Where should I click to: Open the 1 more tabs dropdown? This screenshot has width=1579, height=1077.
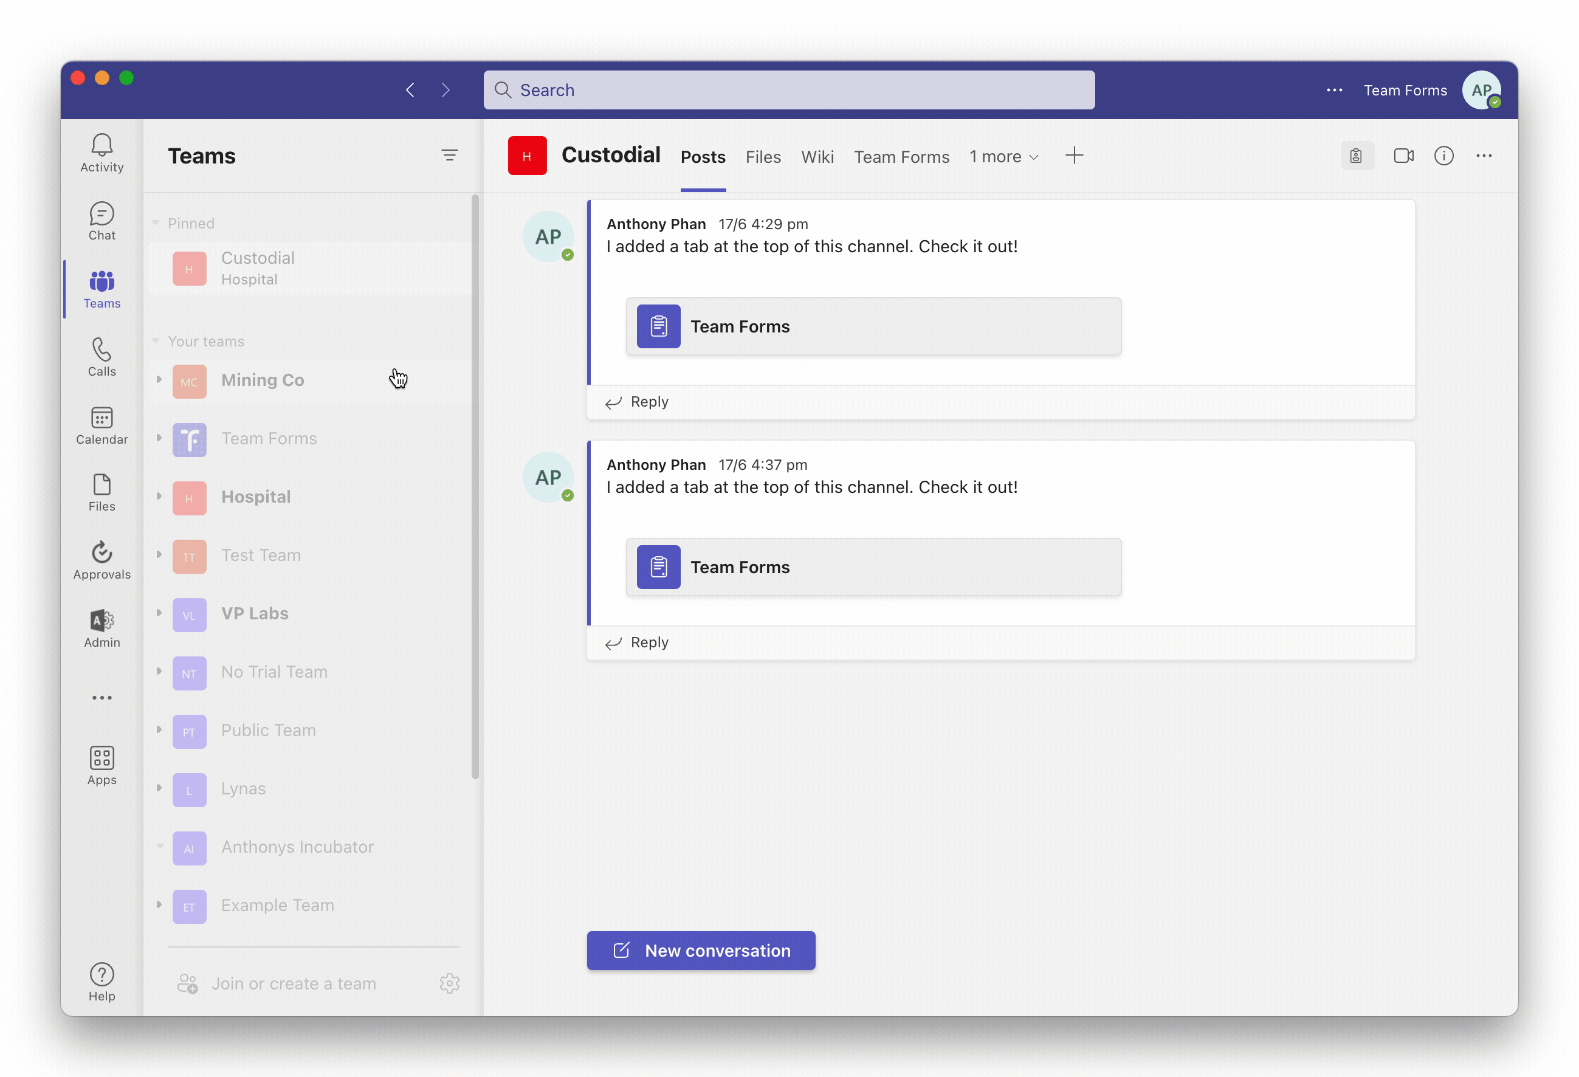coord(1003,156)
